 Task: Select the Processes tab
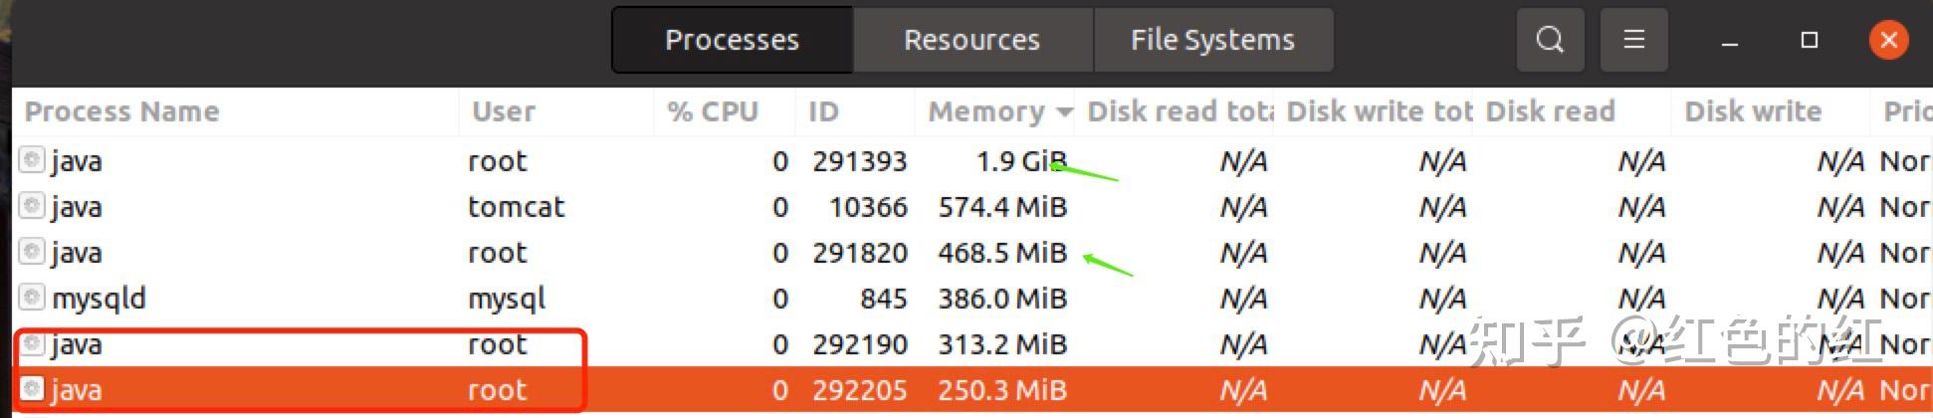point(732,40)
